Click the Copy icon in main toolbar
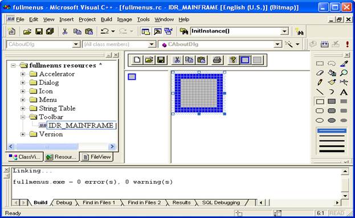Viewport: 355px width, 218px height. 77,31
